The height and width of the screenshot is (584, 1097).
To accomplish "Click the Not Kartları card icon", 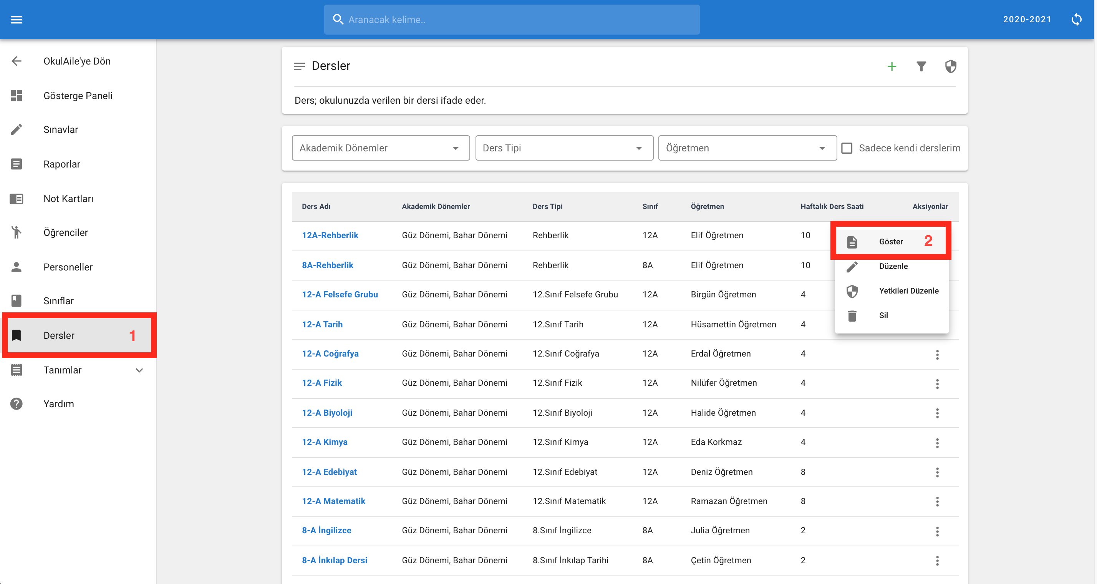I will point(16,199).
